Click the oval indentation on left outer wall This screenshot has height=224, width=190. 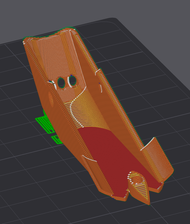point(51,100)
